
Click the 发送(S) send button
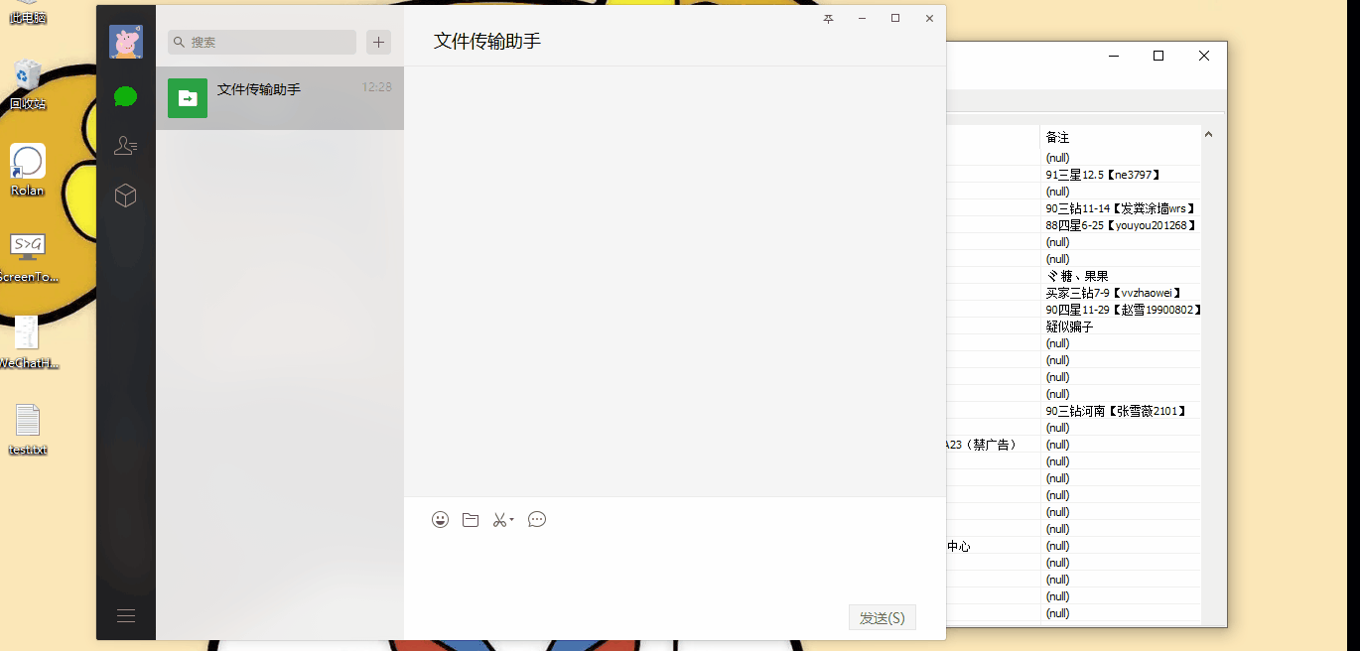click(881, 617)
